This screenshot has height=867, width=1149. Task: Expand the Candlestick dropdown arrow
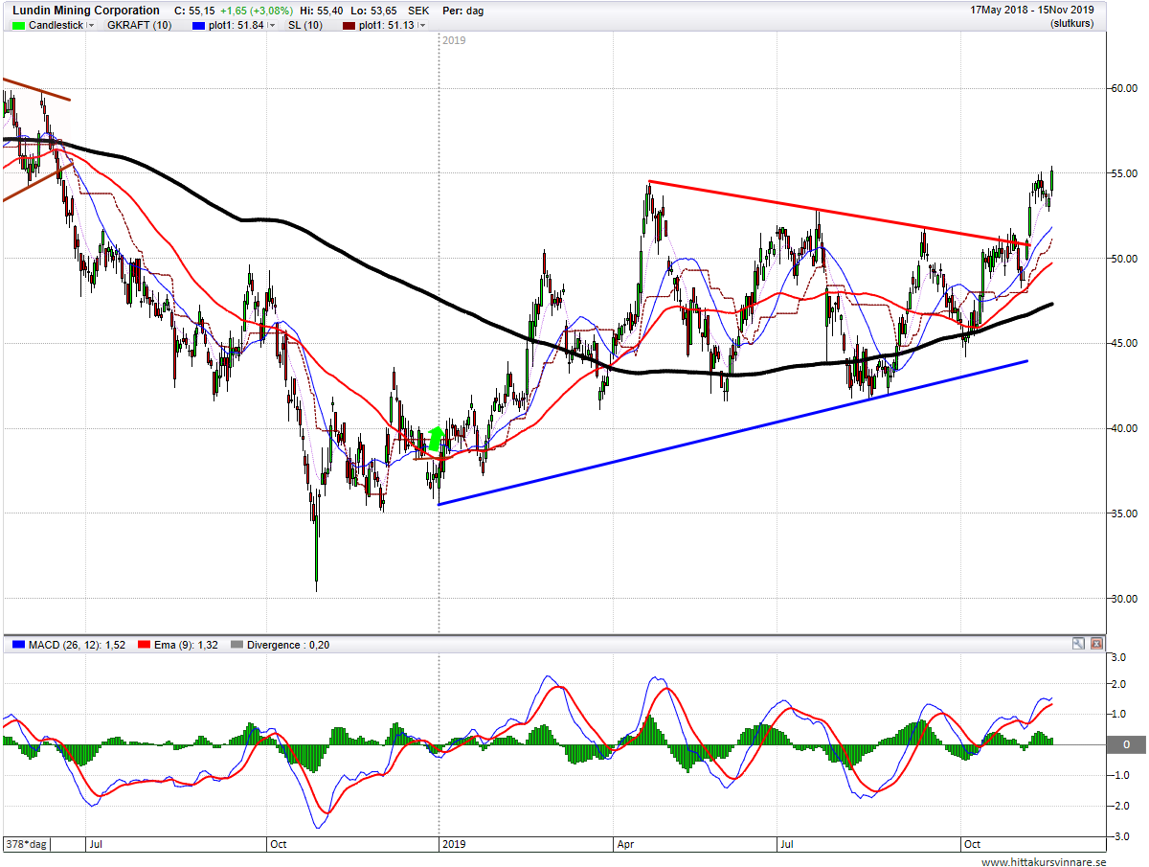tap(91, 25)
